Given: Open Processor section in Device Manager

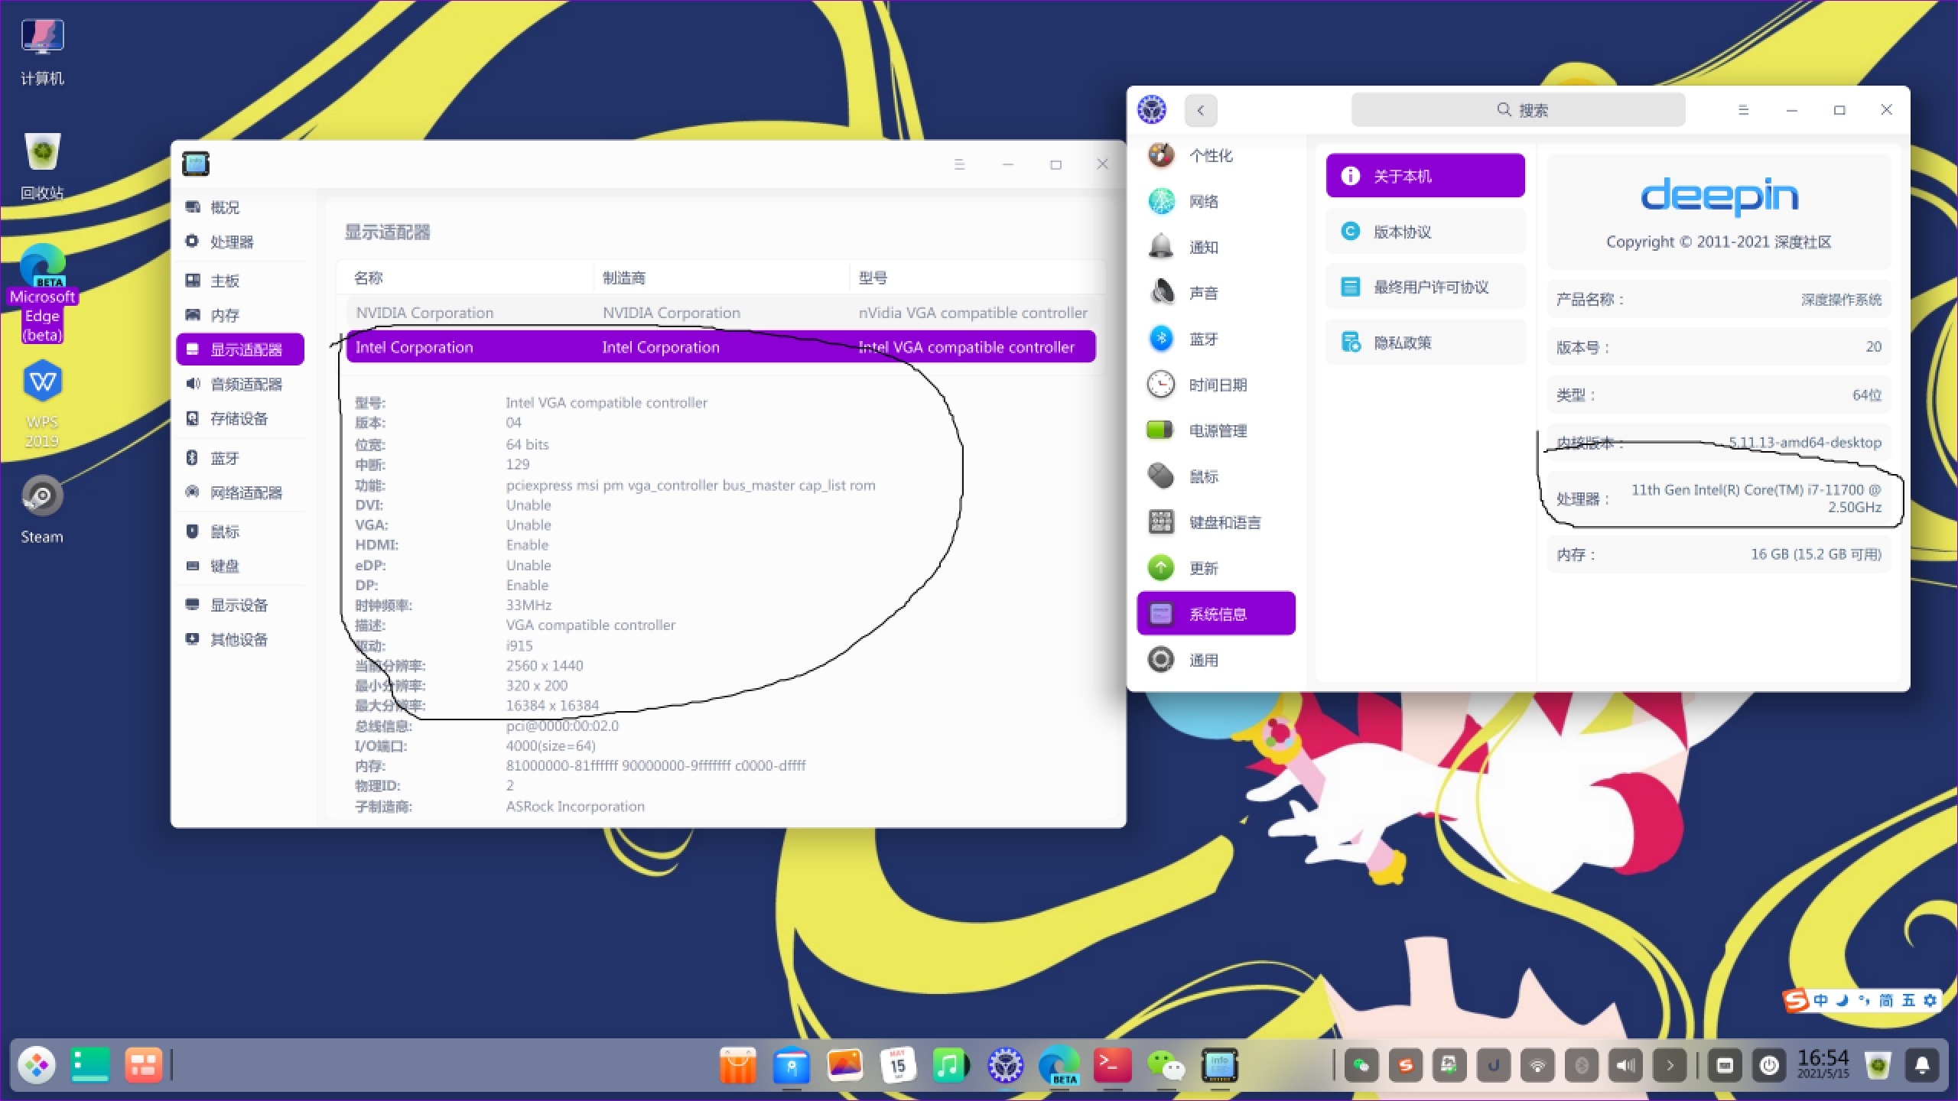Looking at the screenshot, I should point(231,242).
